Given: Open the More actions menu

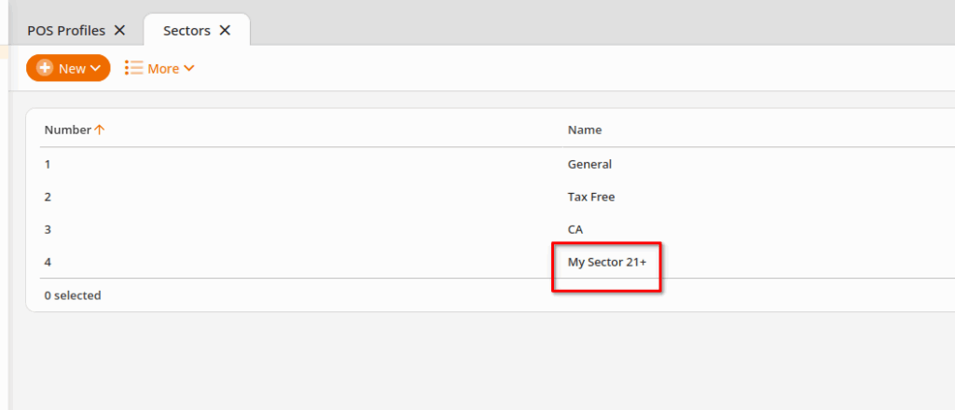Looking at the screenshot, I should (x=159, y=68).
